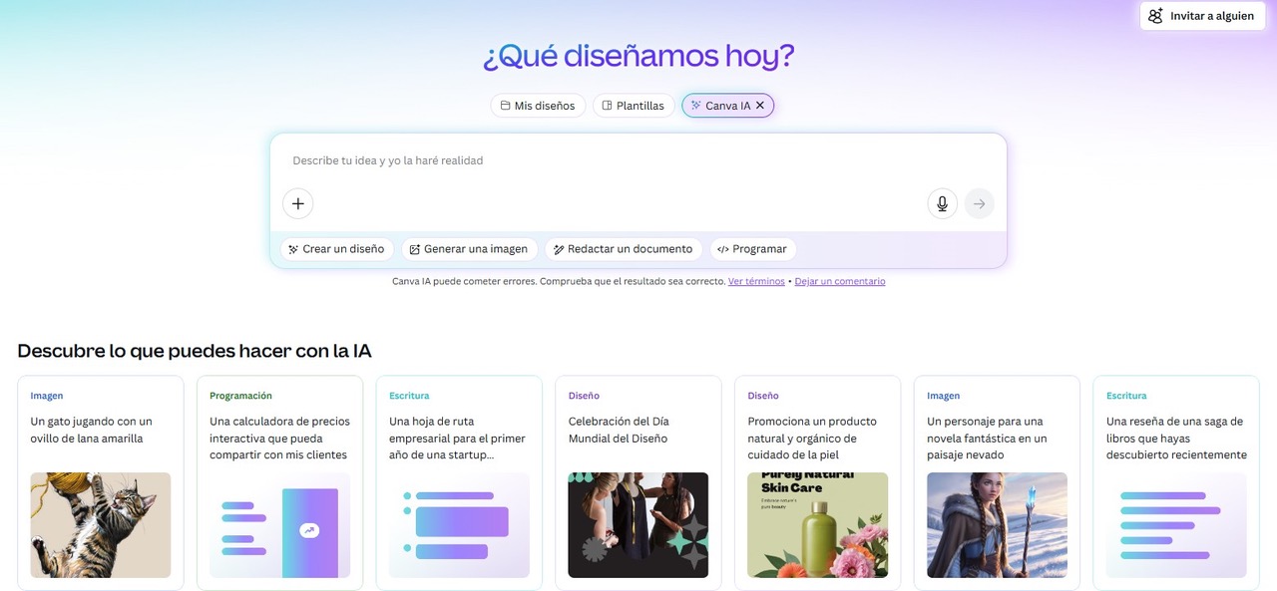Open the Programar code option
This screenshot has width=1277, height=591.
point(752,248)
